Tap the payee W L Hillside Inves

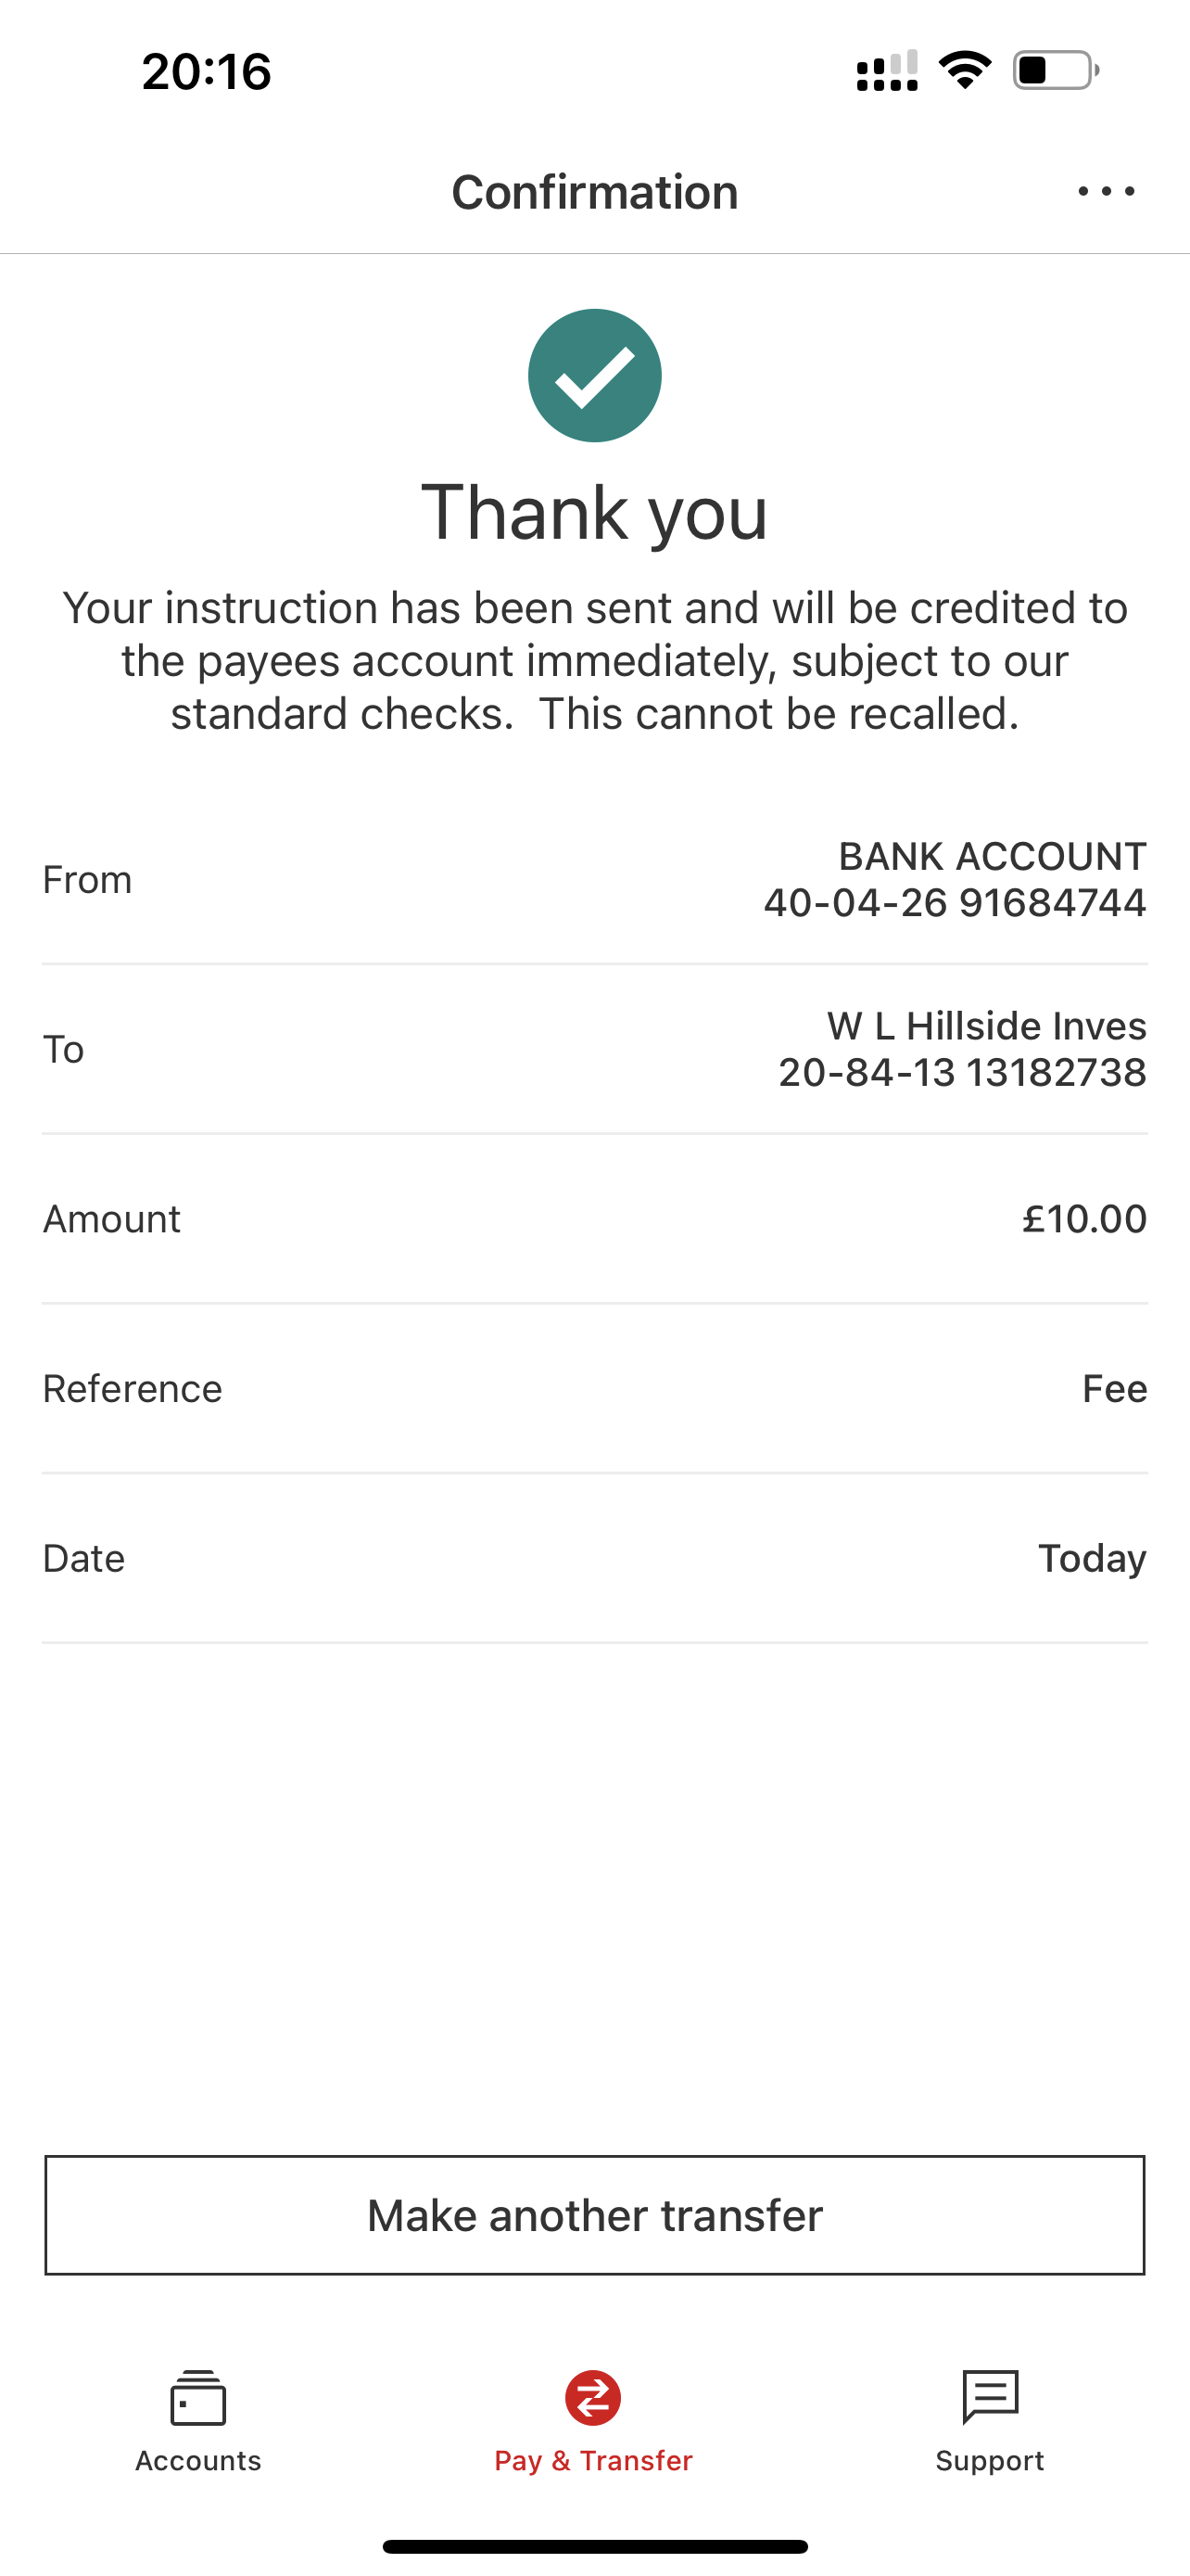click(x=986, y=1026)
